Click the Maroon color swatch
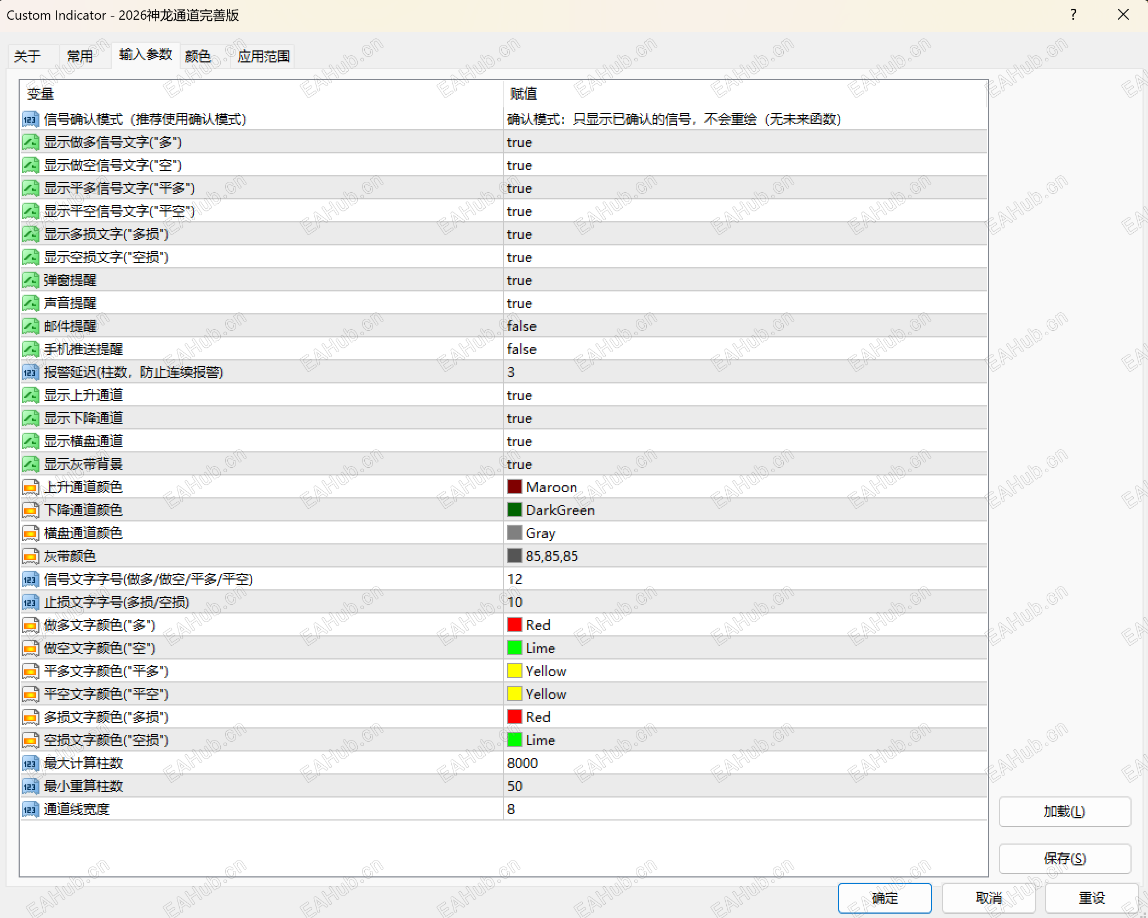 pos(514,487)
